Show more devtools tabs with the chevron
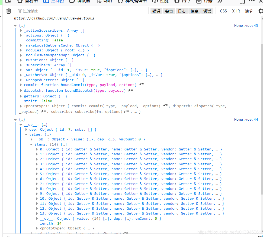Screen dimensions: 263x237 220,1
